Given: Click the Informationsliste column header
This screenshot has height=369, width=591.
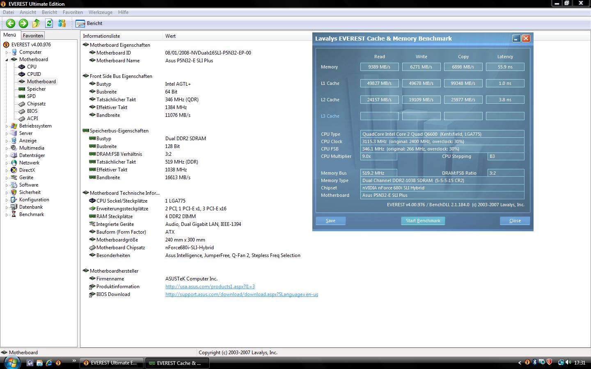Looking at the screenshot, I should pyautogui.click(x=122, y=36).
